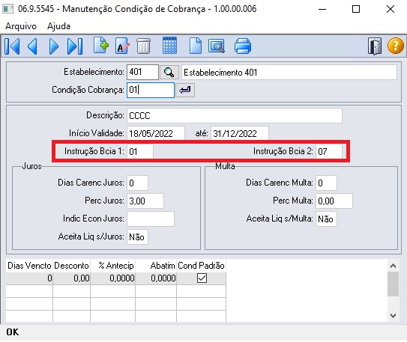407x342 pixels.
Task: Open the Arquivo menu
Action: click(x=21, y=26)
